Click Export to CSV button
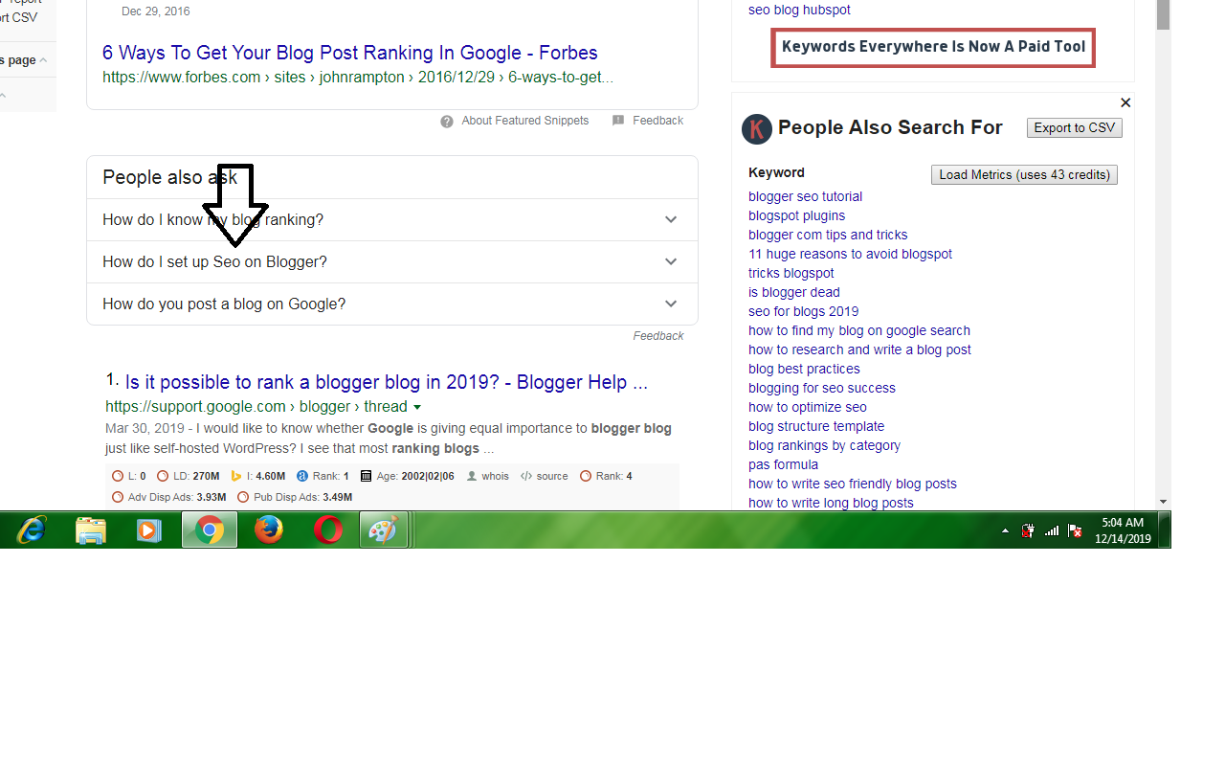This screenshot has height=766, width=1225. pyautogui.click(x=1075, y=127)
